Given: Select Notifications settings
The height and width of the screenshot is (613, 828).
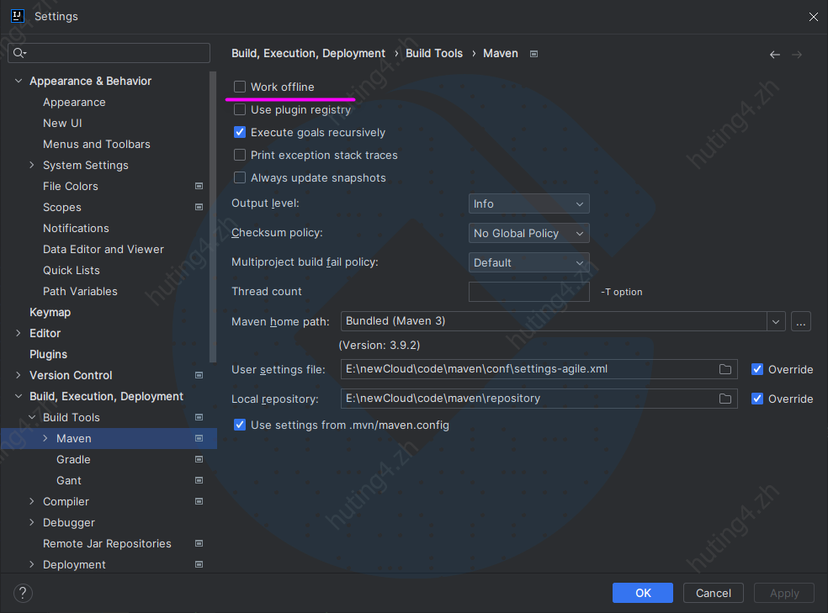Looking at the screenshot, I should [x=76, y=228].
